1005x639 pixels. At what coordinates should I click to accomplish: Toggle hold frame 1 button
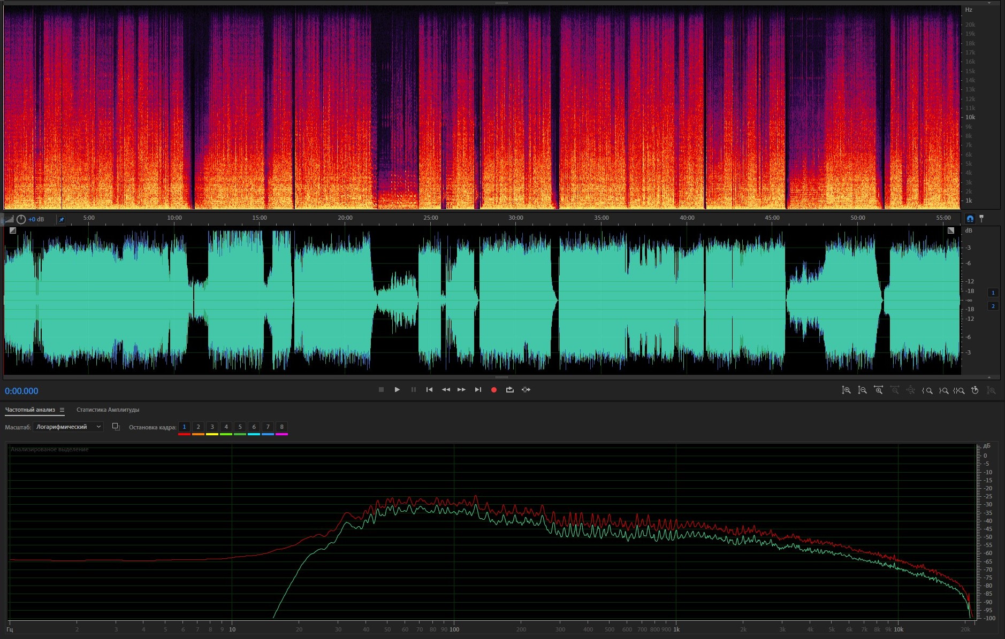click(x=184, y=427)
